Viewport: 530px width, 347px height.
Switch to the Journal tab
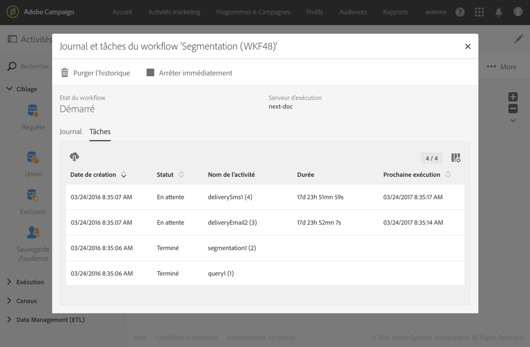70,131
